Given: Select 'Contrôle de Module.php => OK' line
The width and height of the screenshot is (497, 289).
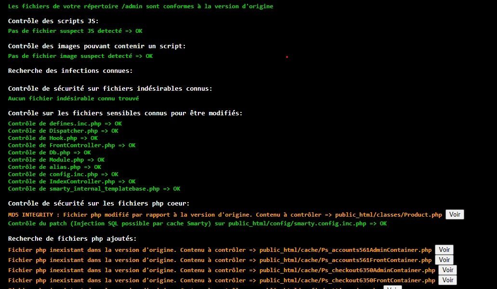Looking at the screenshot, I should pyautogui.click(x=56, y=160).
